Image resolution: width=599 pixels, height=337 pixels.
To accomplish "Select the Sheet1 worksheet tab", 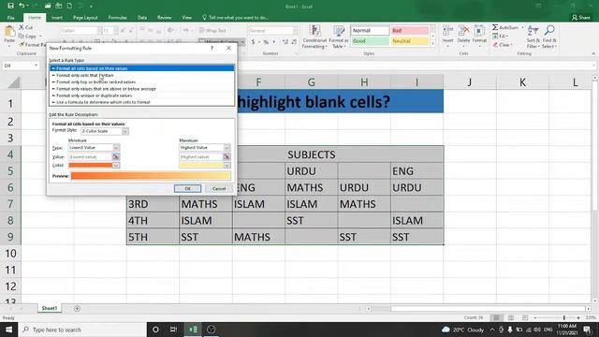I will 50,308.
